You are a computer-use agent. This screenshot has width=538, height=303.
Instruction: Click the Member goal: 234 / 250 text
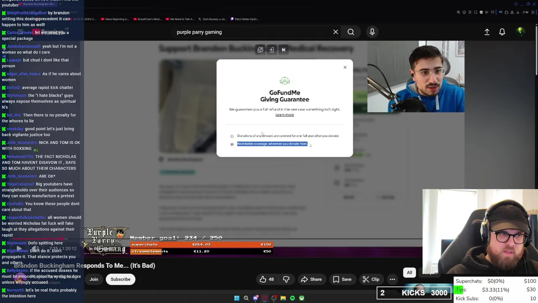(x=176, y=238)
